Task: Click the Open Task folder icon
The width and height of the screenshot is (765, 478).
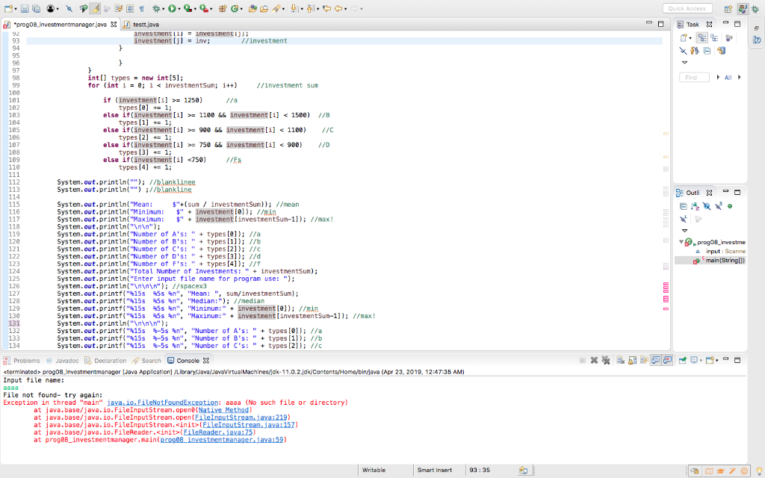Action: 264,9
